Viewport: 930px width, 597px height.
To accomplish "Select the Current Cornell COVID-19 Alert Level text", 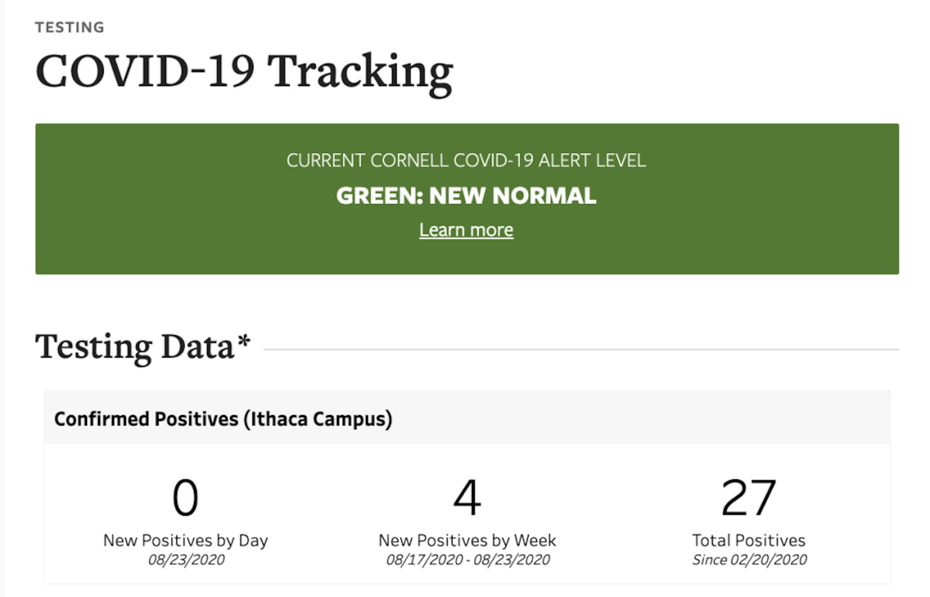I will [x=466, y=160].
